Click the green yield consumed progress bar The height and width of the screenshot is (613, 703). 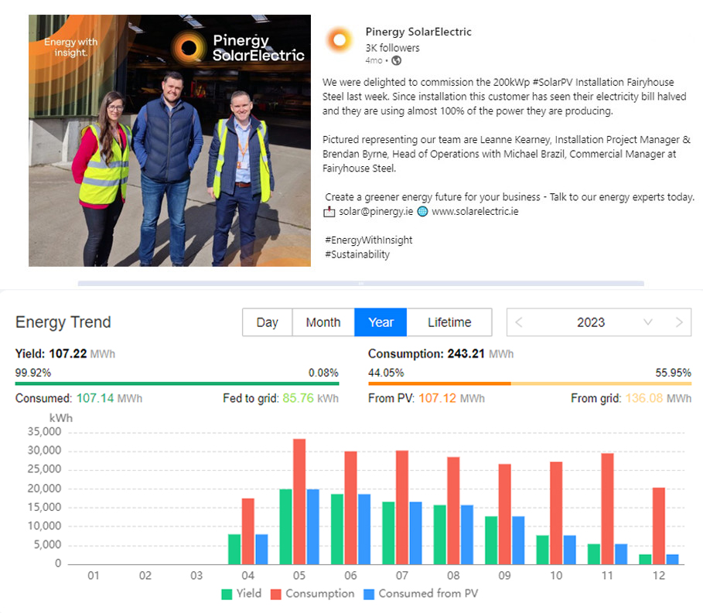[x=177, y=383]
